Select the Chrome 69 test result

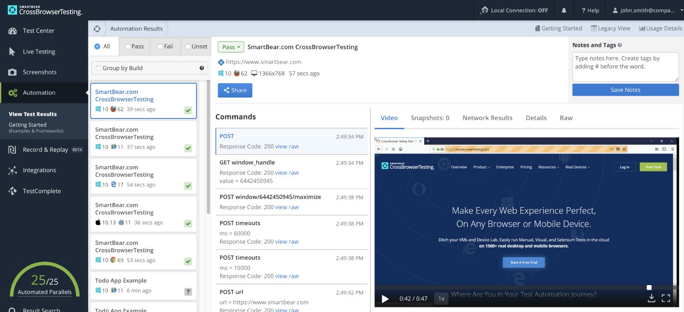pos(143,252)
